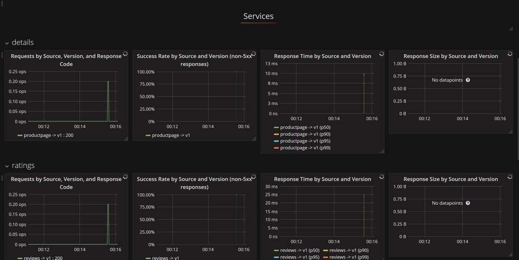The image size is (519, 260).
Task: Click the drag handle beside the details row
Action: (3, 56)
